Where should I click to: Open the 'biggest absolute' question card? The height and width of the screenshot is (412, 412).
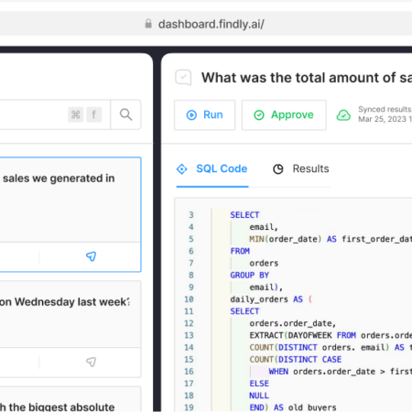click(x=70, y=399)
